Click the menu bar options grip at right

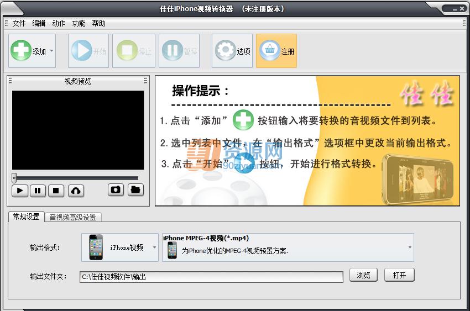click(464, 23)
